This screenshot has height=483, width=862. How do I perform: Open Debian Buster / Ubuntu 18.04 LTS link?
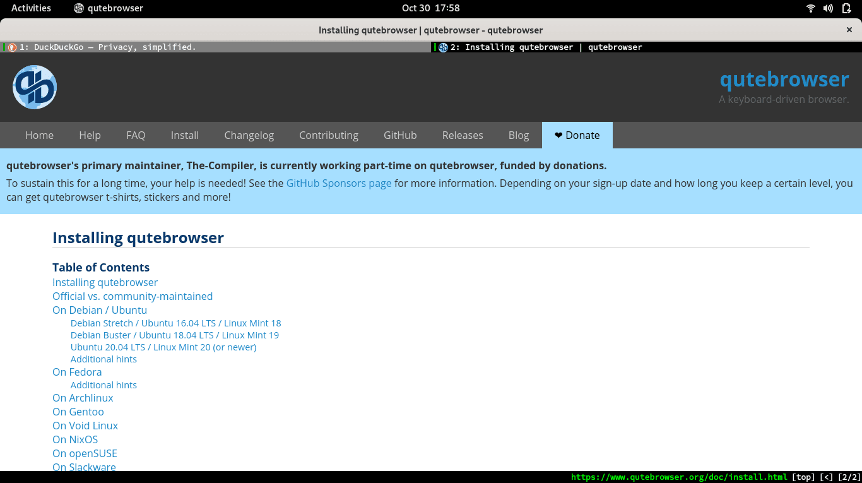pos(175,335)
